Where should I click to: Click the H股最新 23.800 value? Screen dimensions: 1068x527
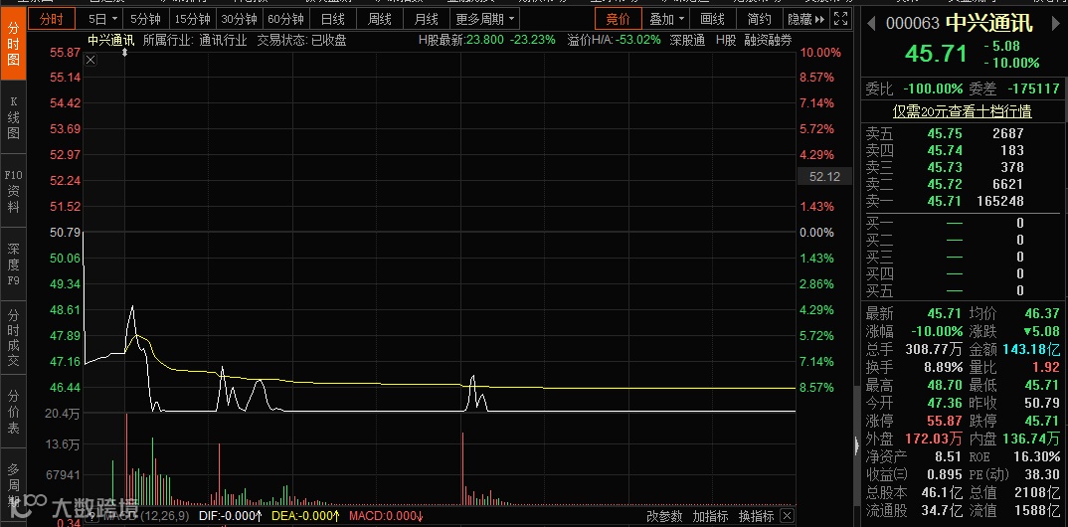(x=484, y=40)
